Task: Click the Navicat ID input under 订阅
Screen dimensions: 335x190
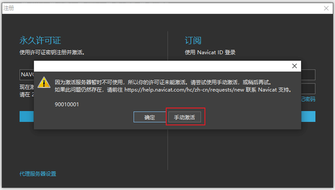Action: click(308, 75)
